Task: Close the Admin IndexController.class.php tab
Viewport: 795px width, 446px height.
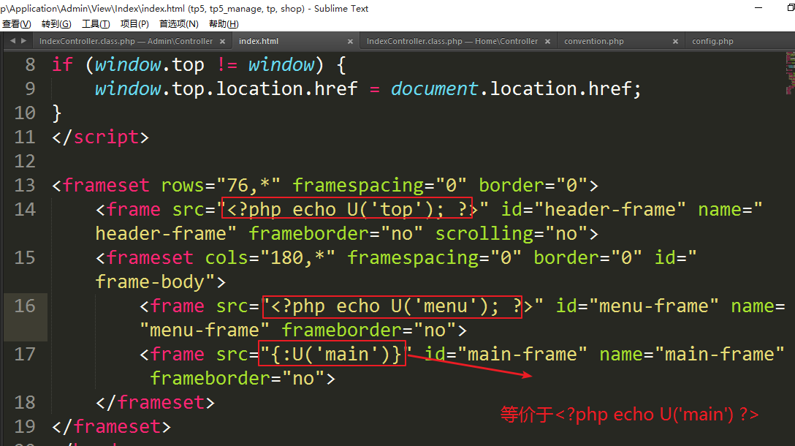Action: tap(223, 42)
